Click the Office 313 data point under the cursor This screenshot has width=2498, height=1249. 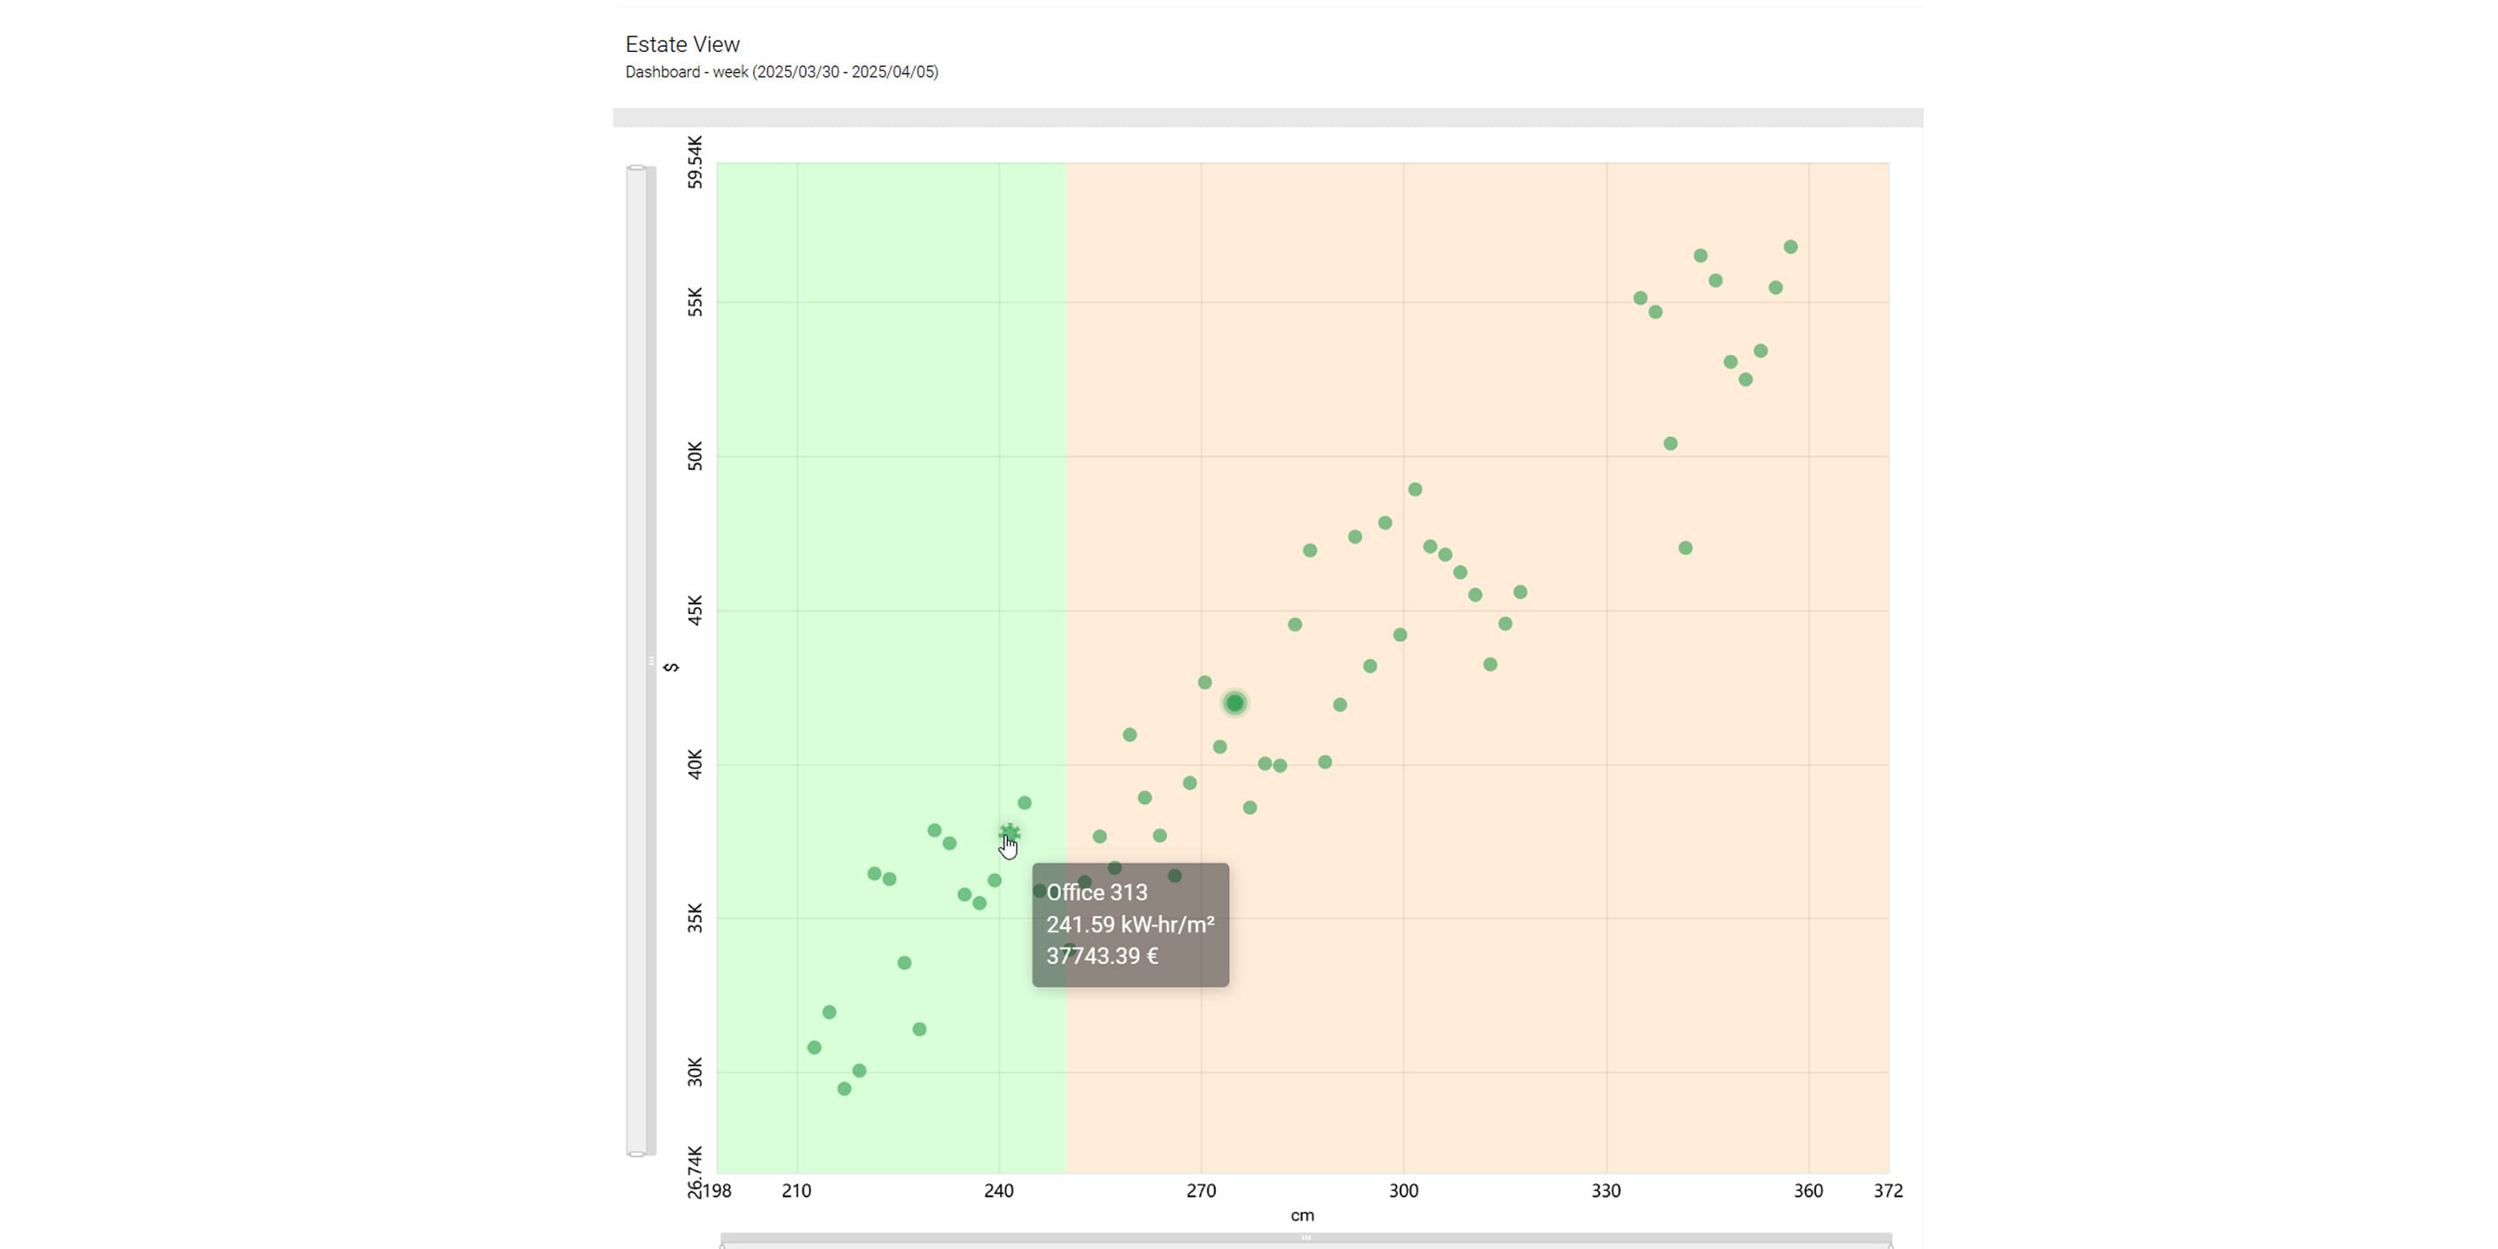pos(1010,833)
